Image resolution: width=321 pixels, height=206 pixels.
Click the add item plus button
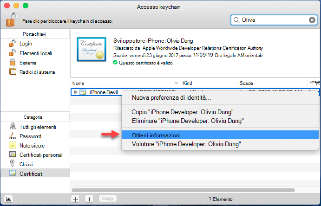pyautogui.click(x=76, y=199)
